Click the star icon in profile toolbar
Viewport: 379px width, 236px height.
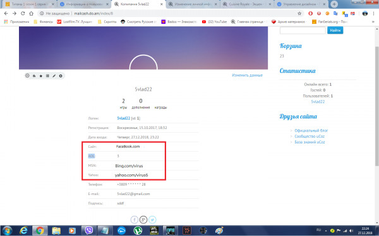tap(41, 76)
